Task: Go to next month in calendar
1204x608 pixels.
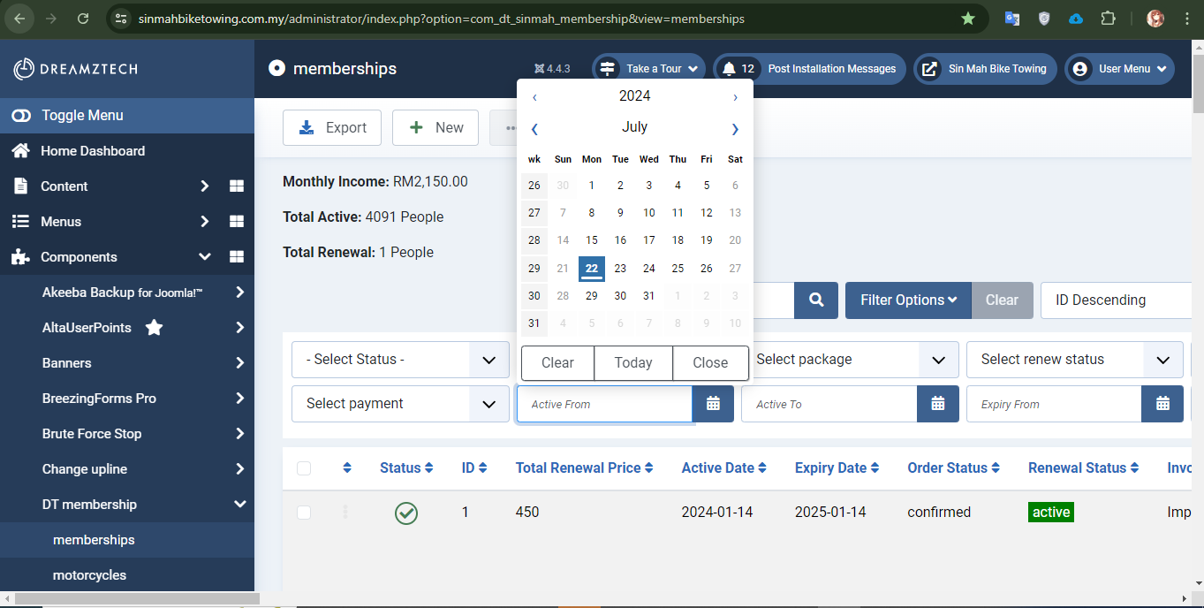Action: point(735,129)
